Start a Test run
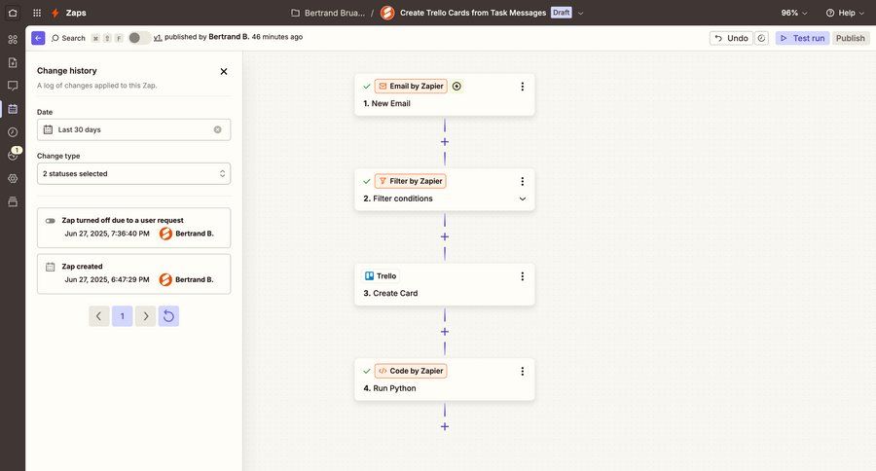Screen dimensions: 876x471 802,38
